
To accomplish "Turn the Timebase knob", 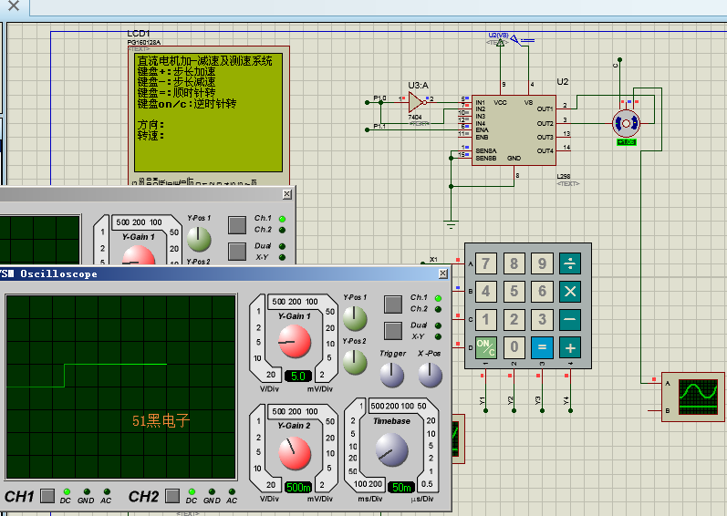I will click(x=391, y=449).
